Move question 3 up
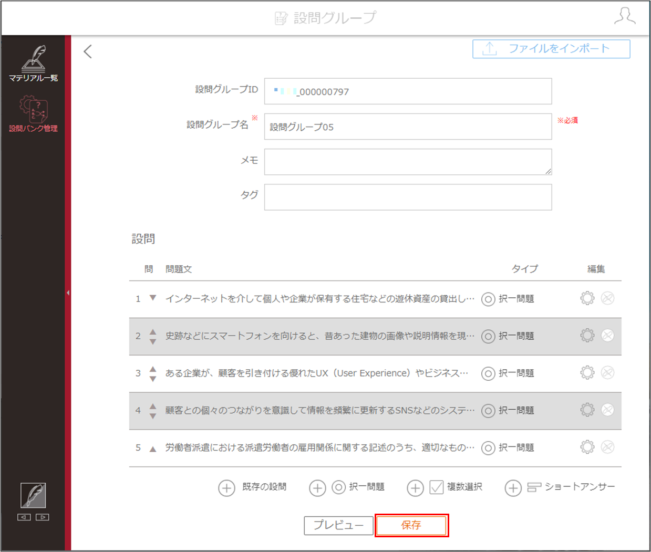Viewport: 651px width, 552px height. 153,369
